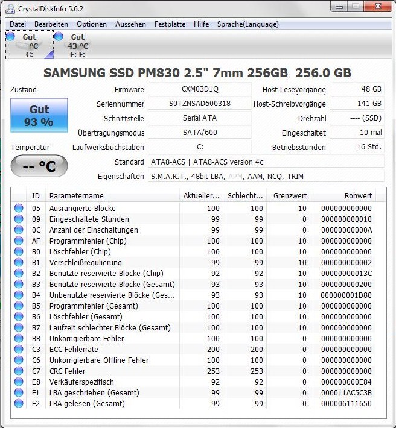Open the Optionen menu
The width and height of the screenshot is (396, 428).
(x=92, y=24)
